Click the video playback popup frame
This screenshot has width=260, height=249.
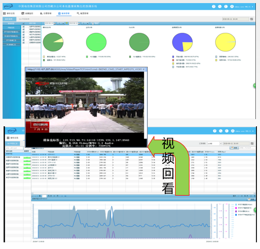coord(86,107)
